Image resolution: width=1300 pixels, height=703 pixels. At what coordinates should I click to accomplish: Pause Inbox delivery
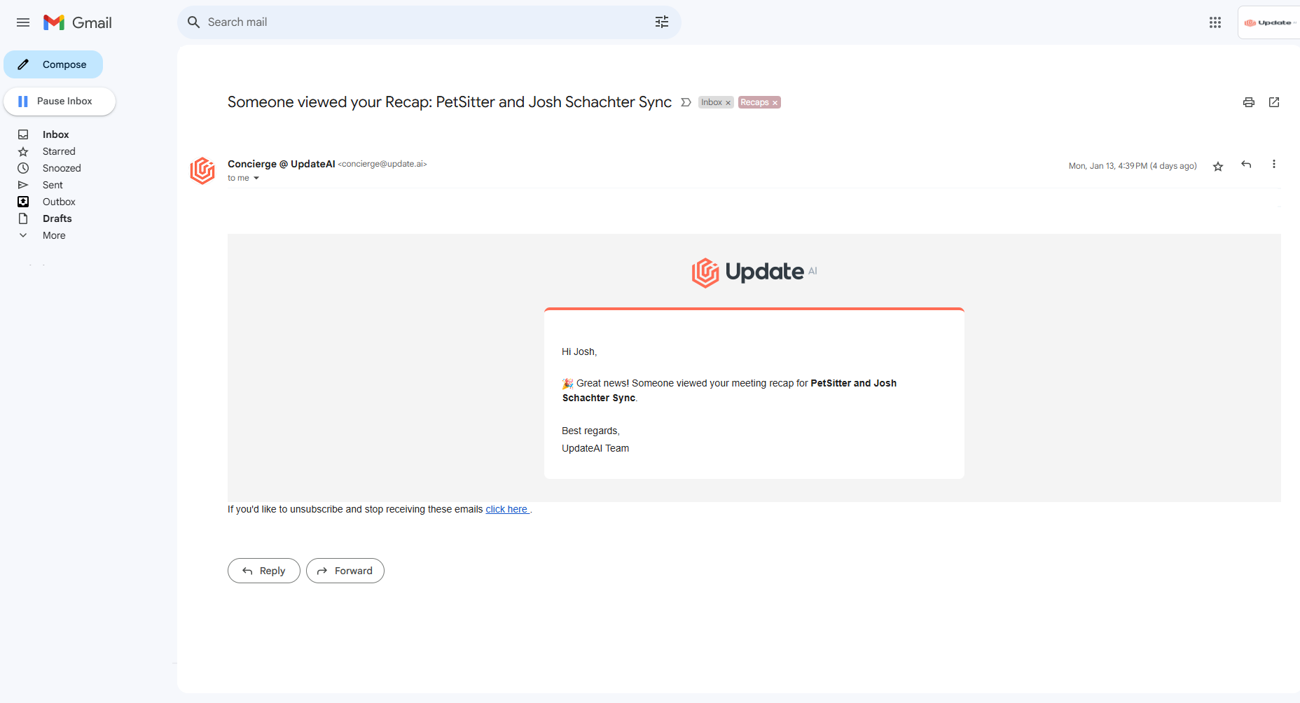click(60, 102)
